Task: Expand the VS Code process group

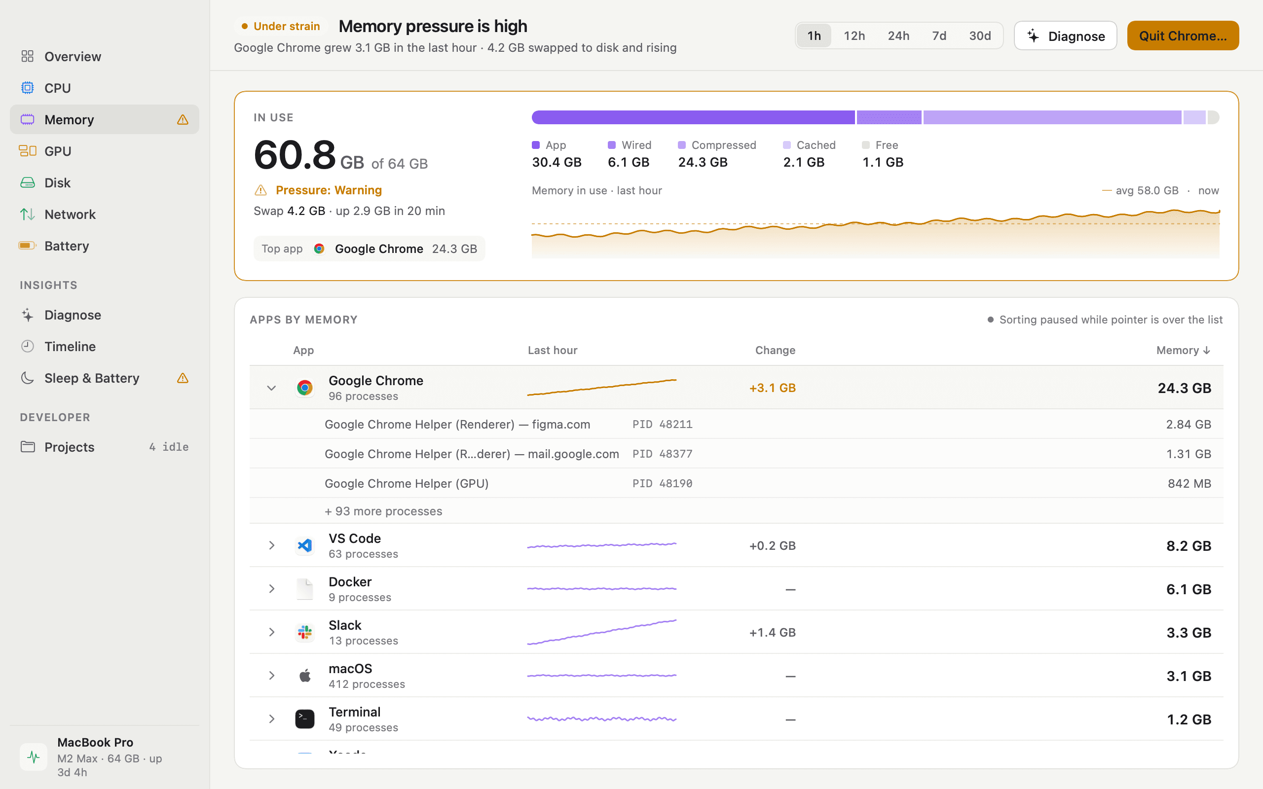Action: click(271, 545)
